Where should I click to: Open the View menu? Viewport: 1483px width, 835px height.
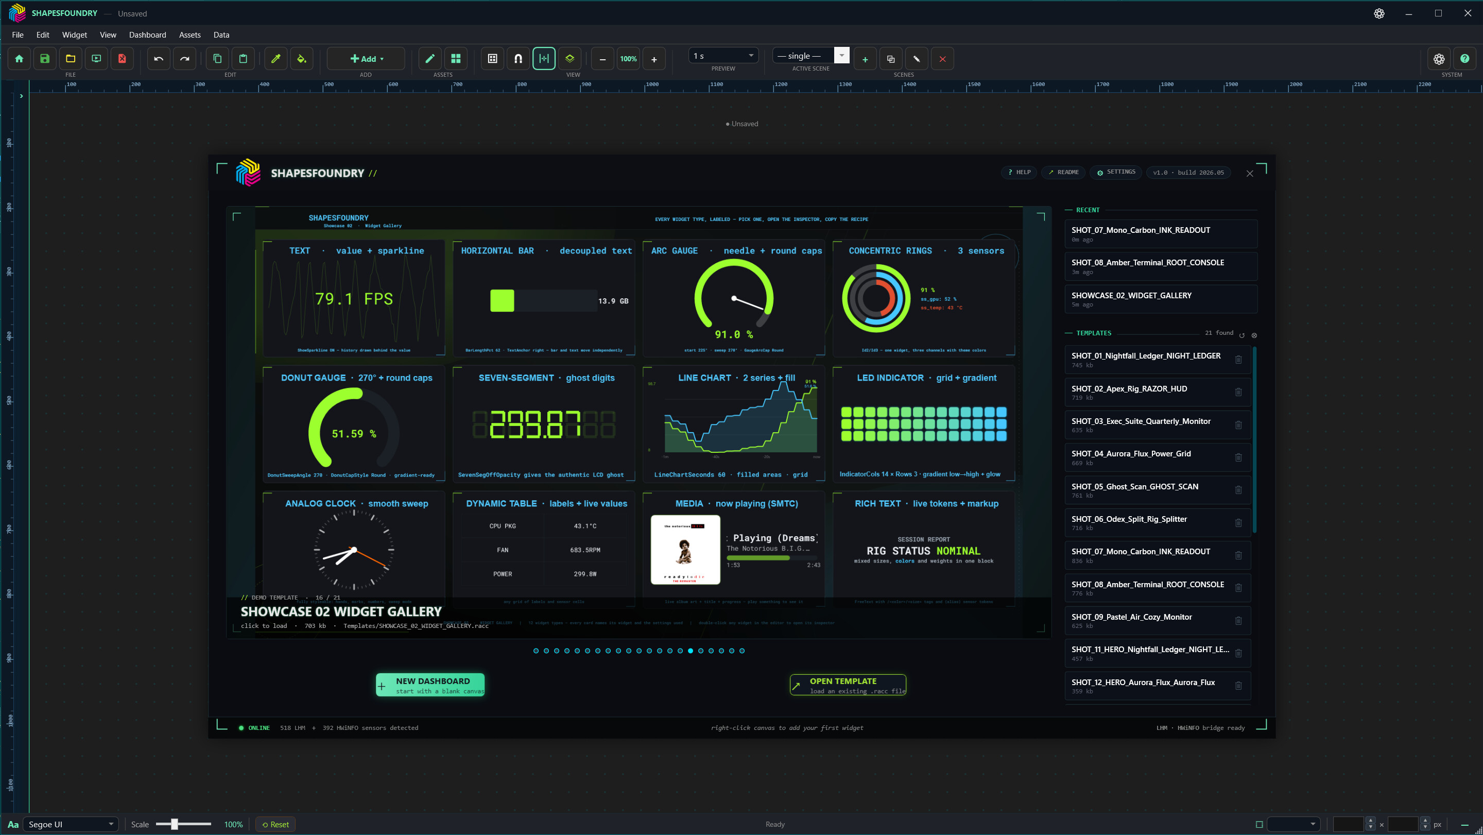click(108, 35)
